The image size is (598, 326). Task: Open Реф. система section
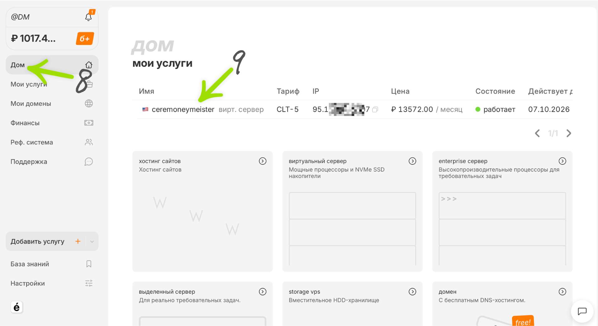[52, 142]
